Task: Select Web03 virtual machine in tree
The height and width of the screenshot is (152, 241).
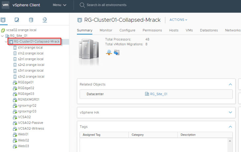Action: (23, 146)
